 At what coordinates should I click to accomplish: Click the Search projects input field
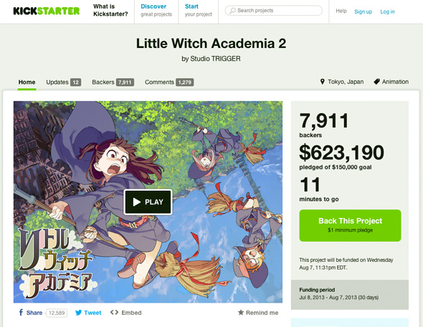tap(274, 11)
